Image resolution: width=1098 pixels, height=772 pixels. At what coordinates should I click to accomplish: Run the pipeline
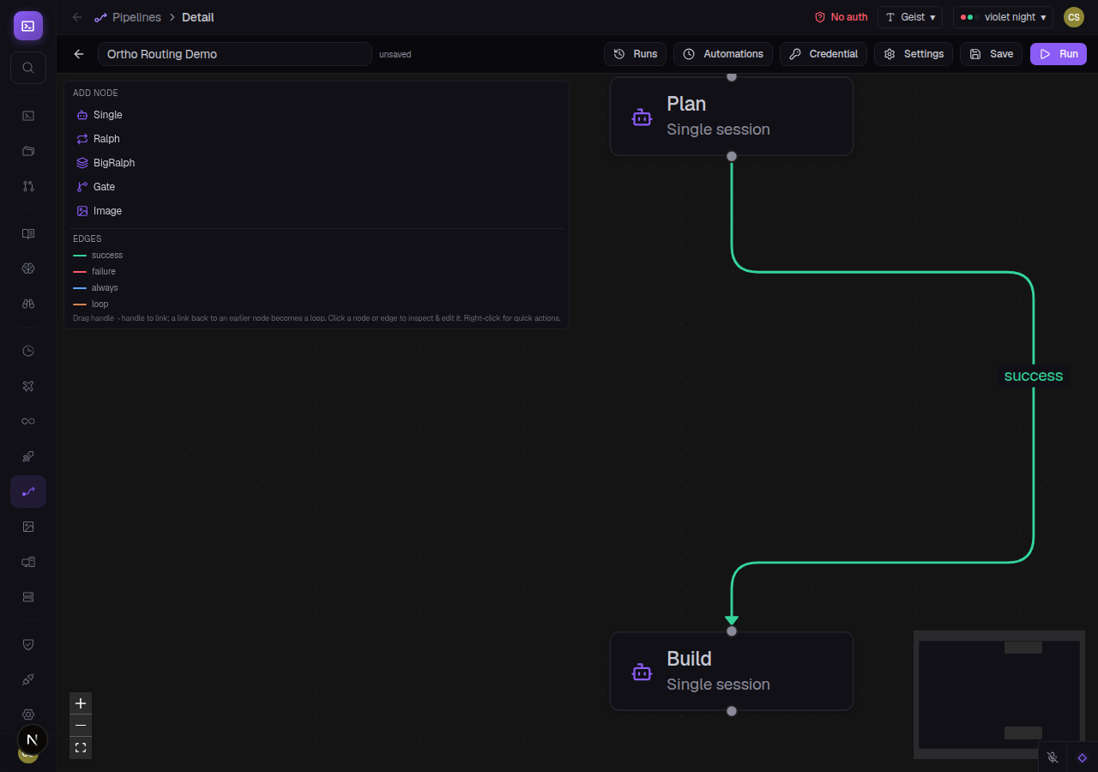[x=1059, y=54]
